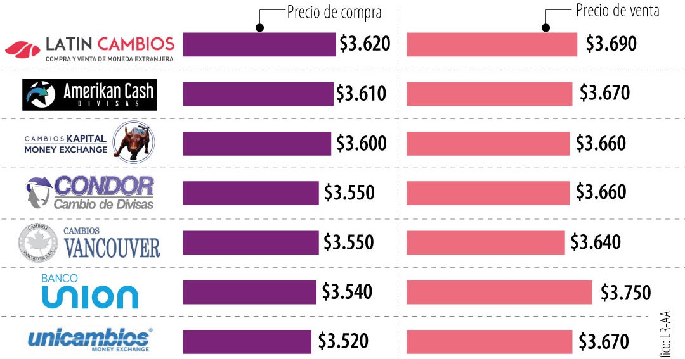The width and height of the screenshot is (685, 359).
Task: Click the $3.750 sell price value
Action: tap(625, 293)
